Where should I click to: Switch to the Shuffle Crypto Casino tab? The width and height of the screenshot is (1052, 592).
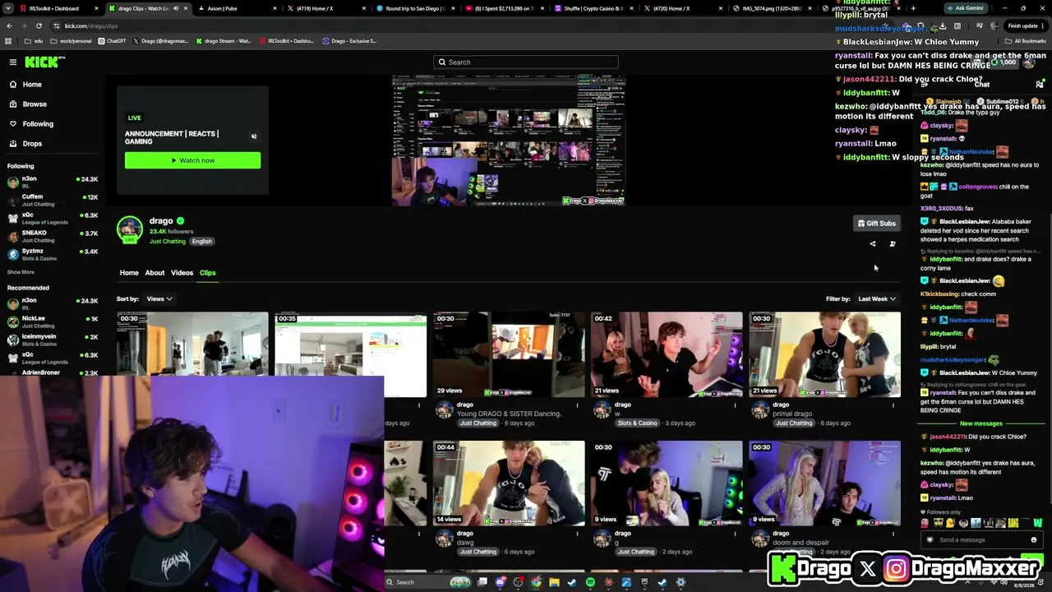tap(592, 8)
